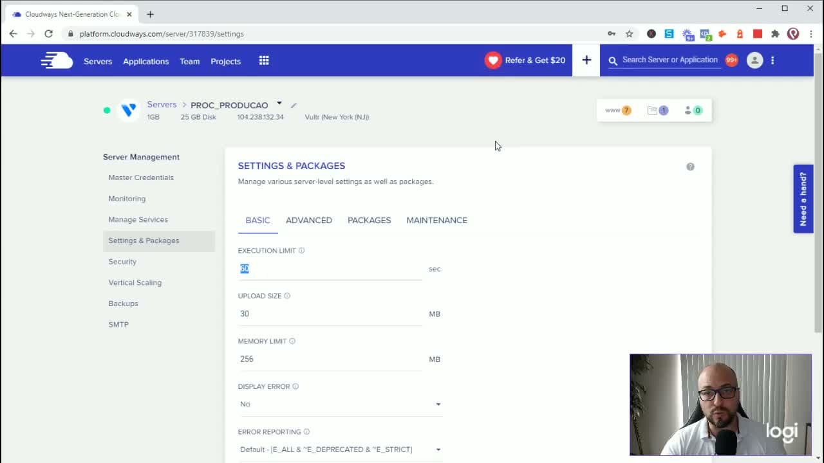Click the Vultr provider logo
This screenshot has width=824, height=463.
coord(129,111)
